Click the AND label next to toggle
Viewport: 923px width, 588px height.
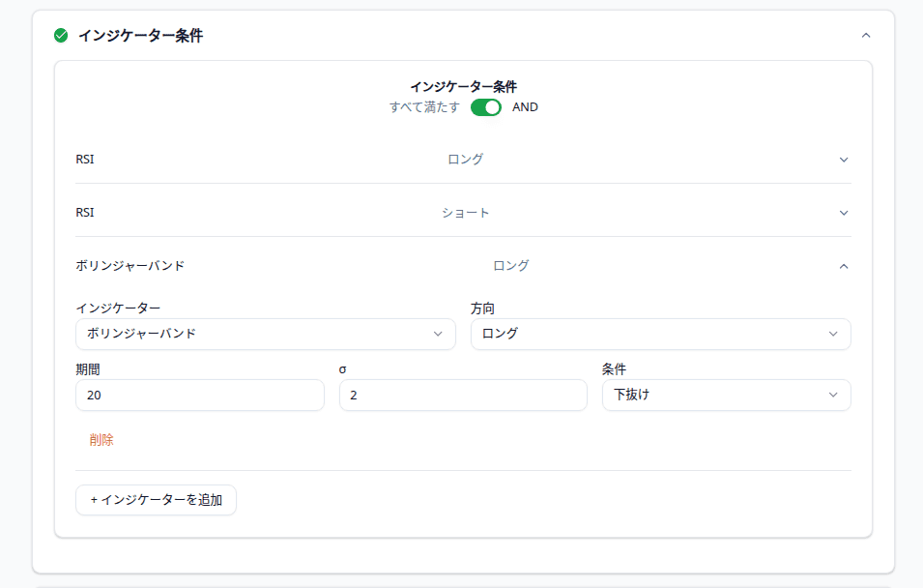pos(525,107)
